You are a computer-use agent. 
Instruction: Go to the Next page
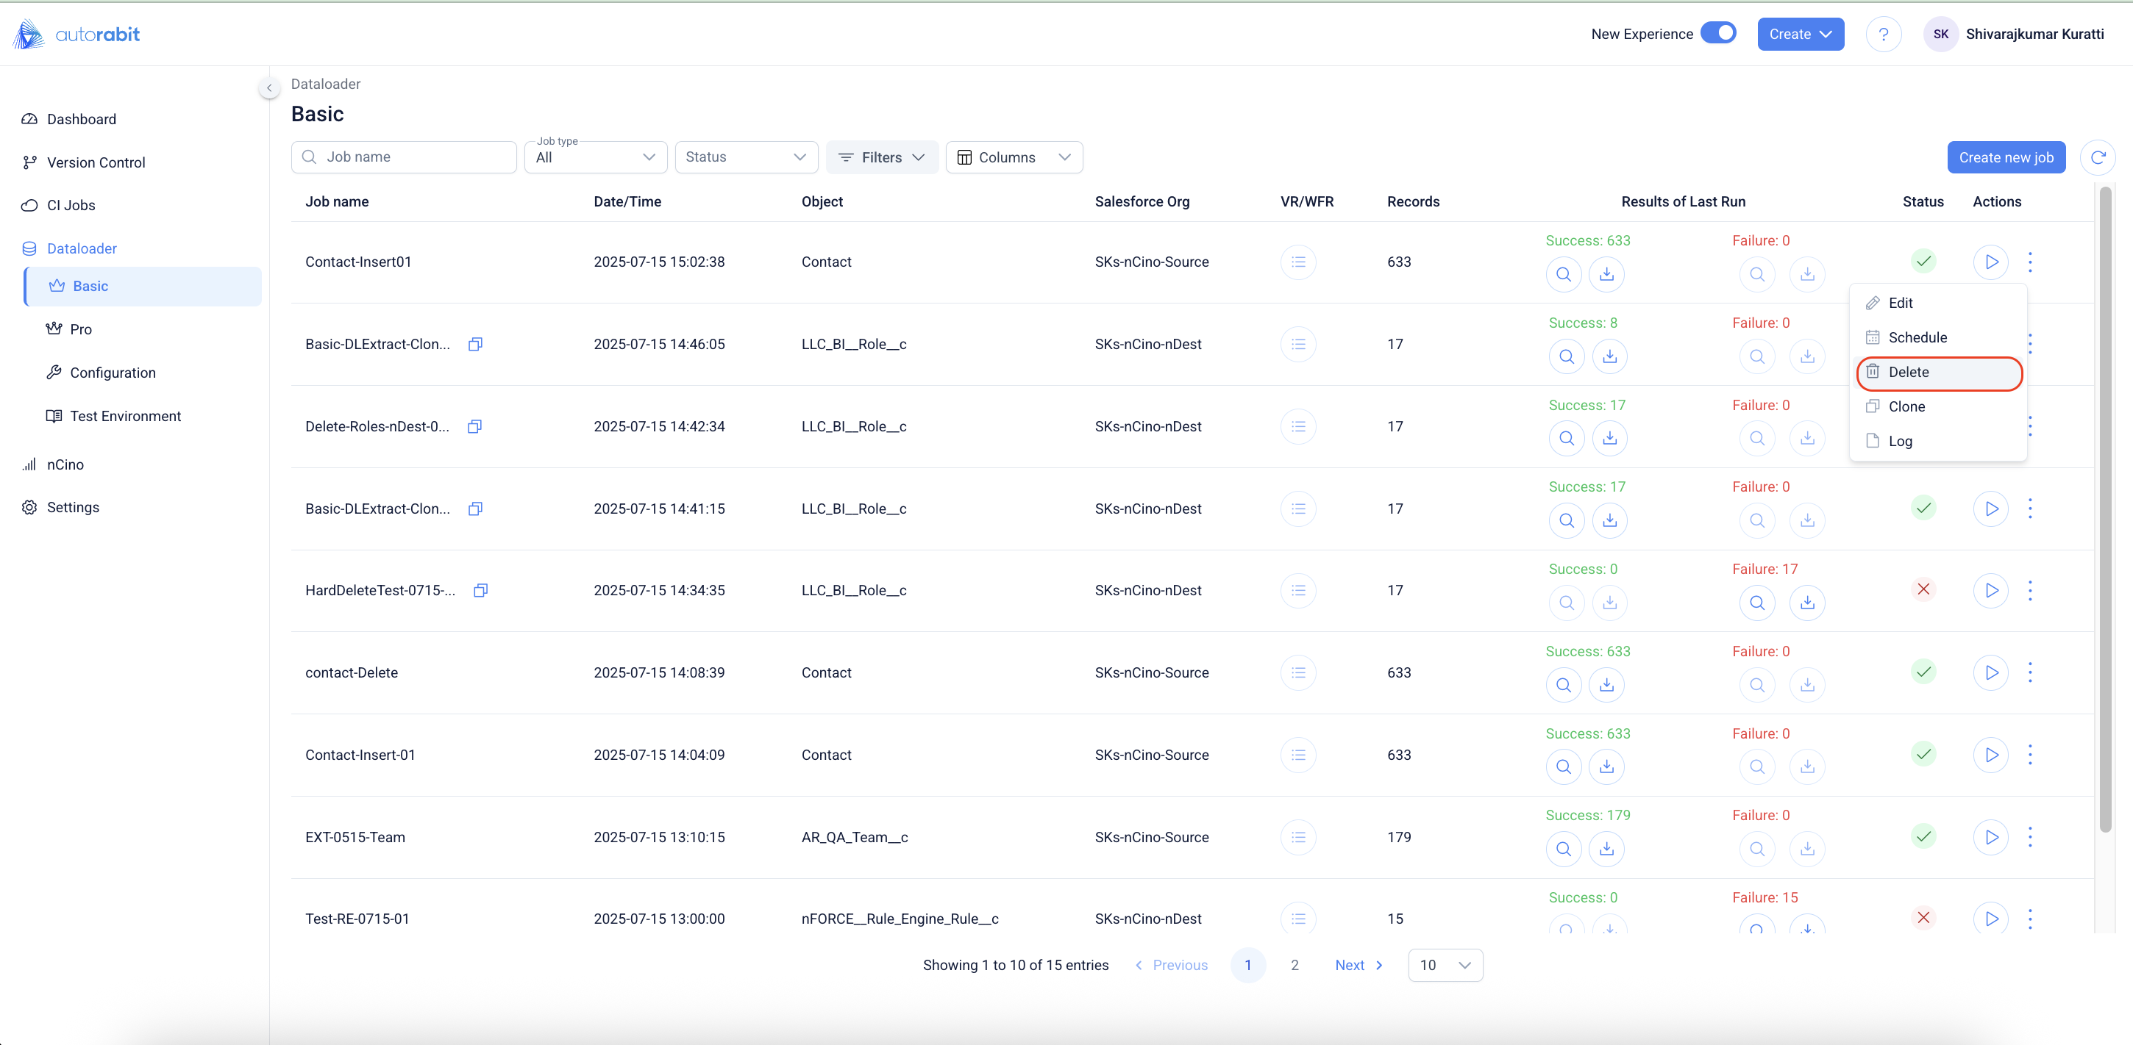[1358, 965]
